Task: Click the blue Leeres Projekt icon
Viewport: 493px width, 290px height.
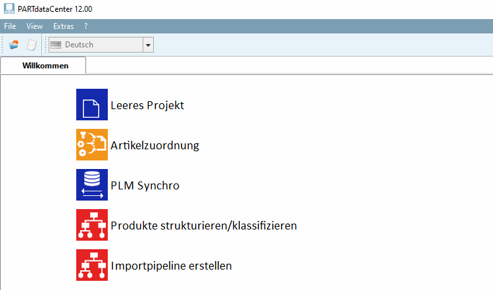Action: (92, 105)
